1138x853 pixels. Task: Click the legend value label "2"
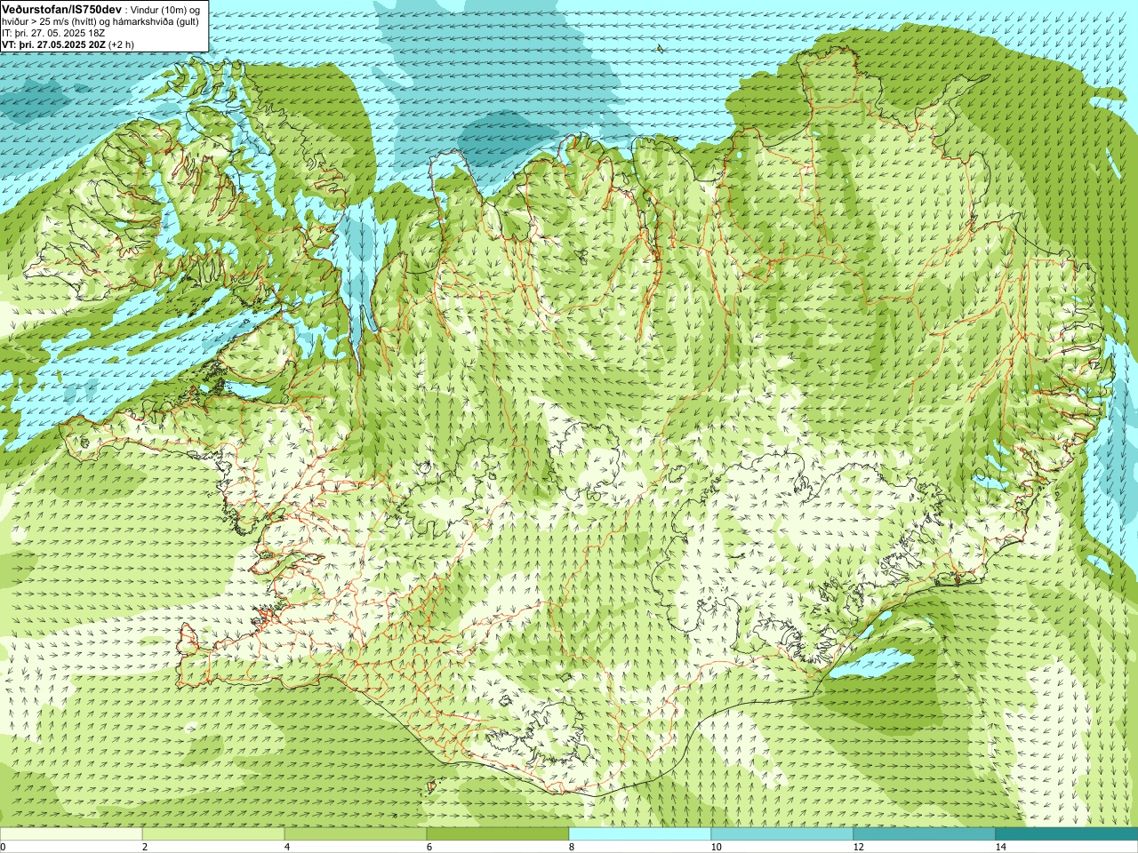[145, 847]
